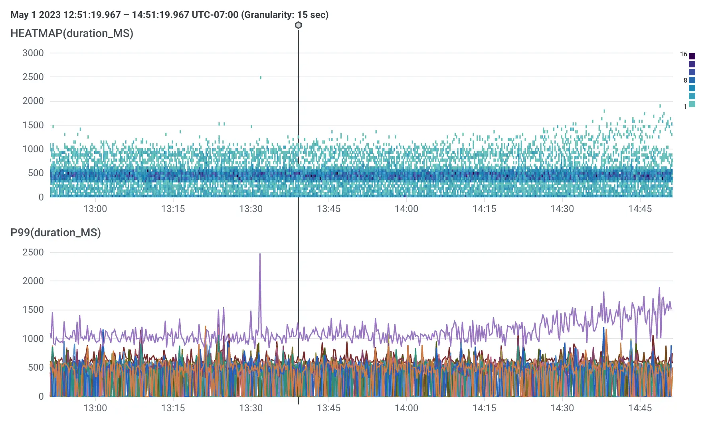
Task: Click the May 1 2023 time range heading
Action: click(120, 15)
